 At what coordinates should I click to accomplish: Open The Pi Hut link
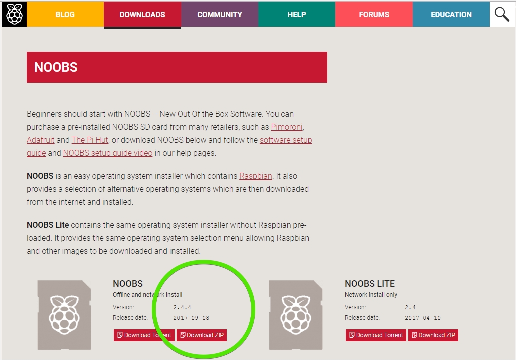(x=90, y=140)
